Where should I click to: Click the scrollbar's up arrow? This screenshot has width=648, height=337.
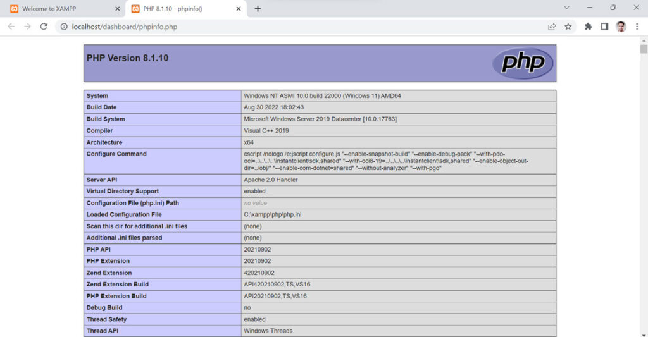tap(644, 39)
